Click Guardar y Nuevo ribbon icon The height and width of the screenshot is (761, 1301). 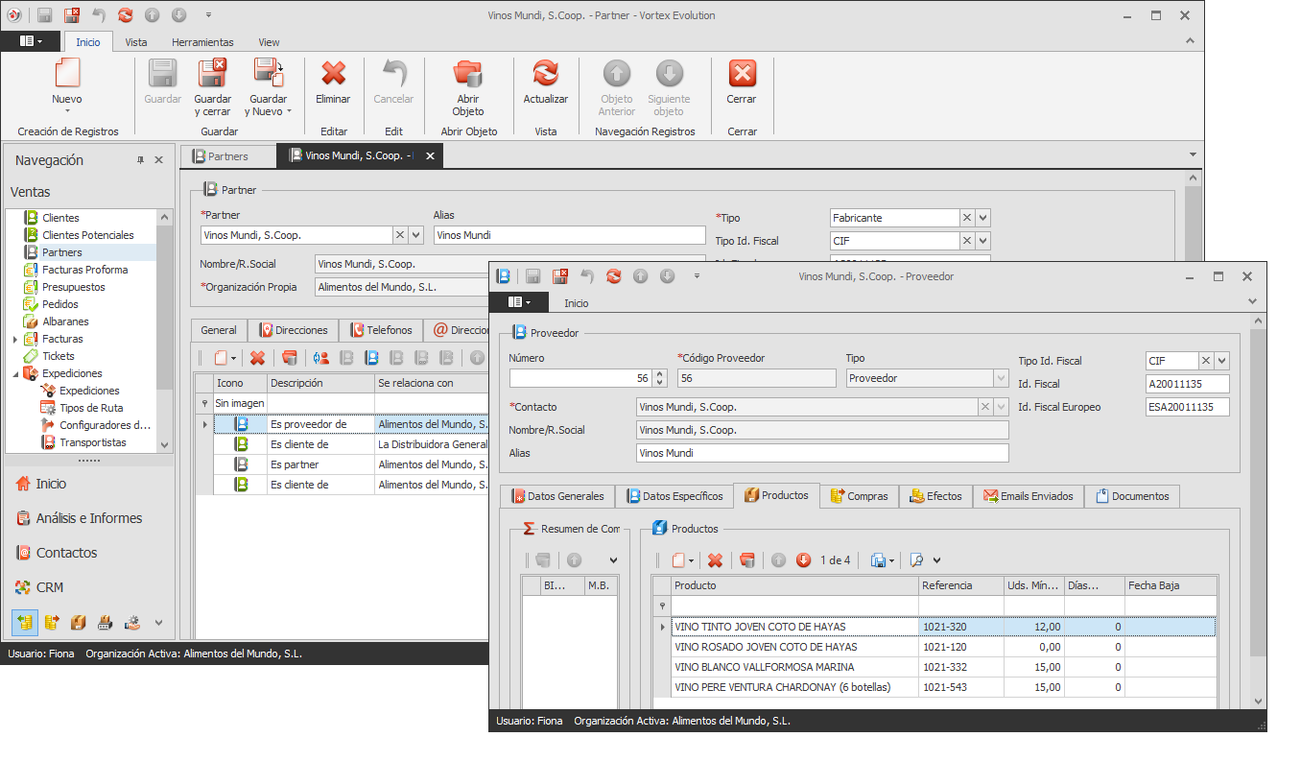[268, 74]
